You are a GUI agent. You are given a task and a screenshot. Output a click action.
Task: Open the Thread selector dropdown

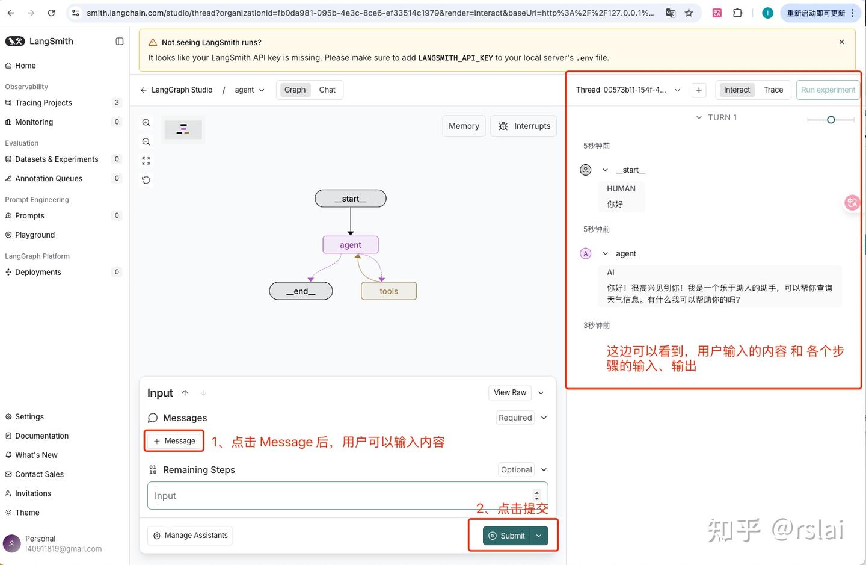pos(628,90)
